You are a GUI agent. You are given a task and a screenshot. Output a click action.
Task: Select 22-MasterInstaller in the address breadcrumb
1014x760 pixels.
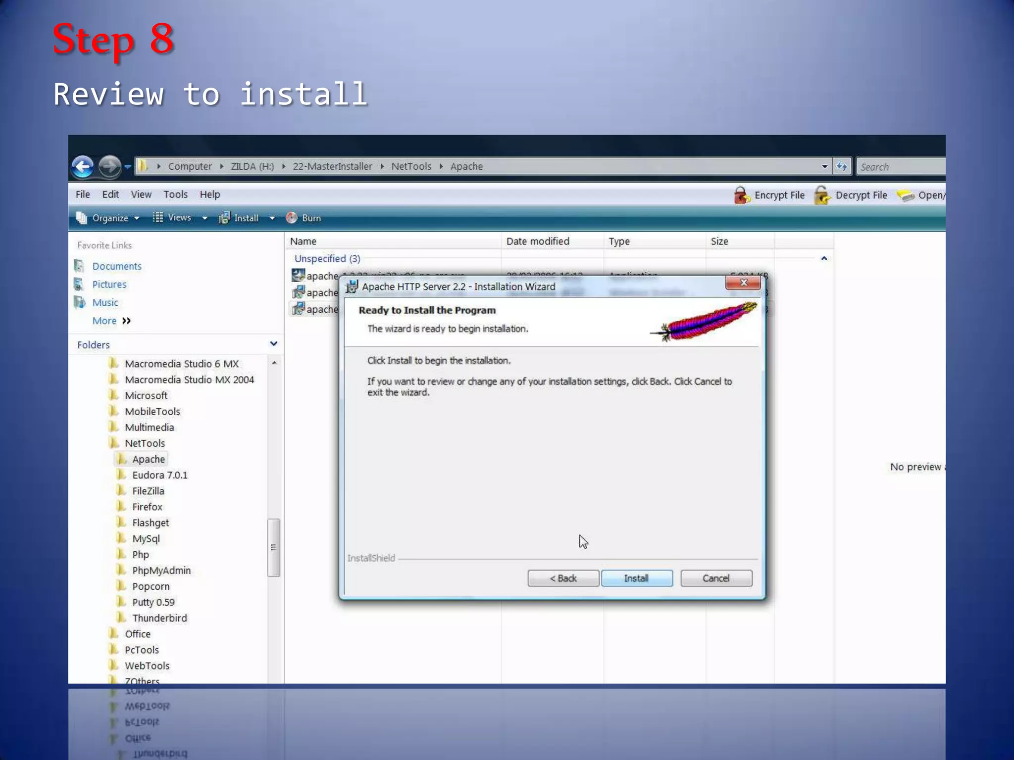[x=332, y=167]
